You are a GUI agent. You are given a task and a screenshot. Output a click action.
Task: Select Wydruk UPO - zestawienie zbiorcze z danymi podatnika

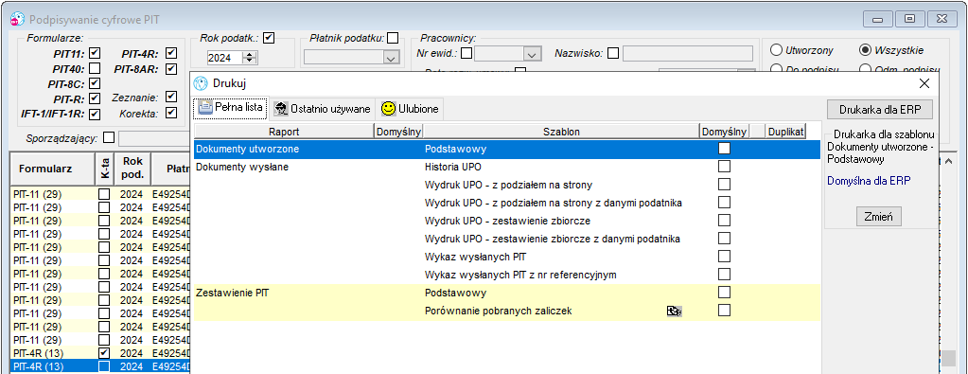(553, 239)
